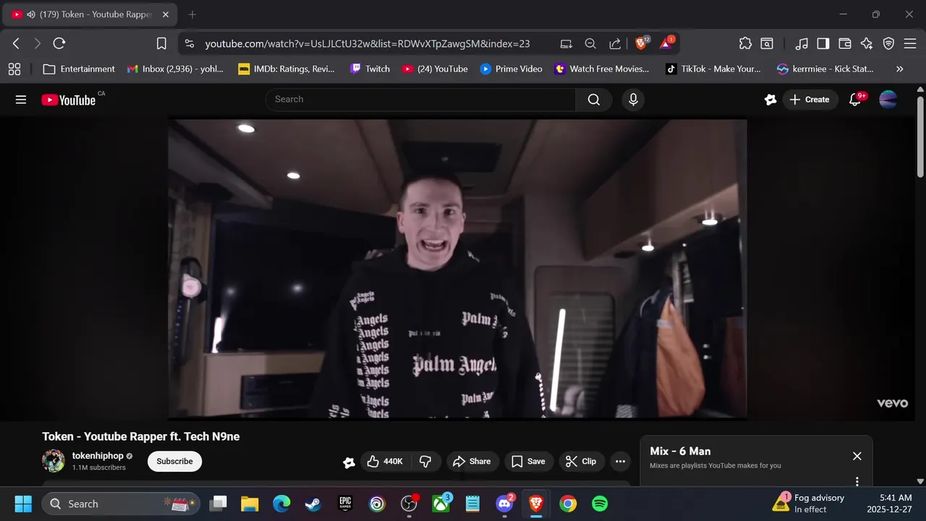This screenshot has width=926, height=521.
Task: Click the address bar URL
Action: pyautogui.click(x=368, y=43)
